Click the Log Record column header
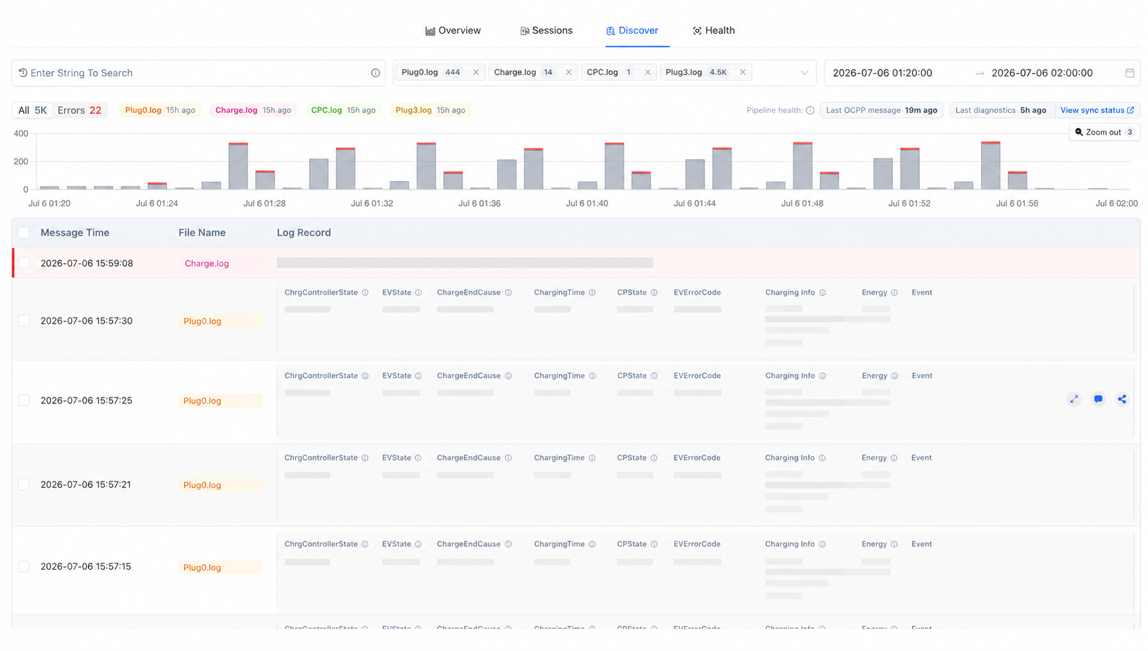The width and height of the screenshot is (1148, 651). pyautogui.click(x=304, y=233)
